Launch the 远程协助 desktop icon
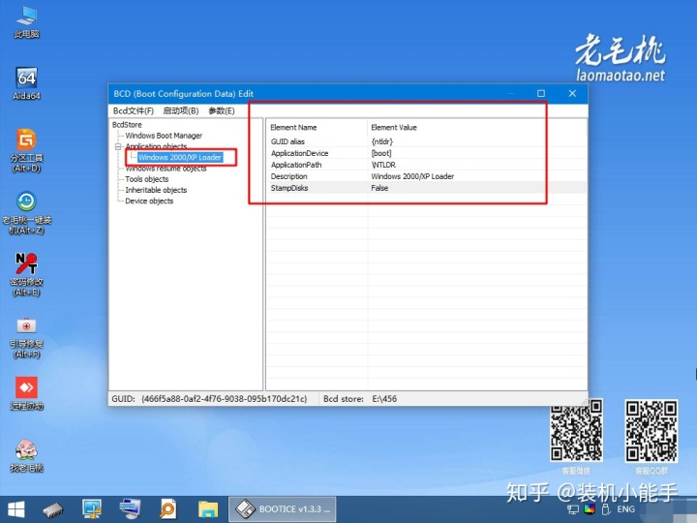 click(26, 393)
